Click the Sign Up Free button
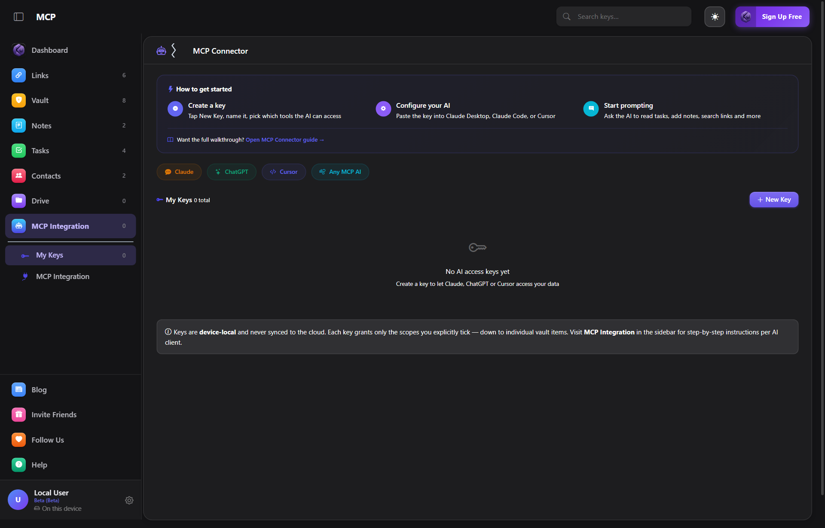The width and height of the screenshot is (825, 528). click(772, 17)
